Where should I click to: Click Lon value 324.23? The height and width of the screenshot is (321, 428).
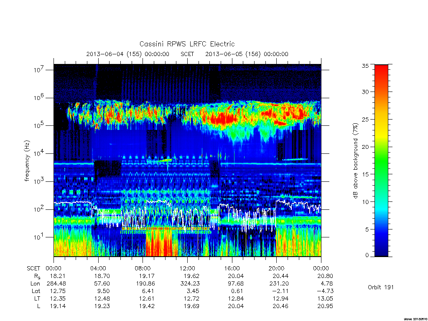pos(190,284)
